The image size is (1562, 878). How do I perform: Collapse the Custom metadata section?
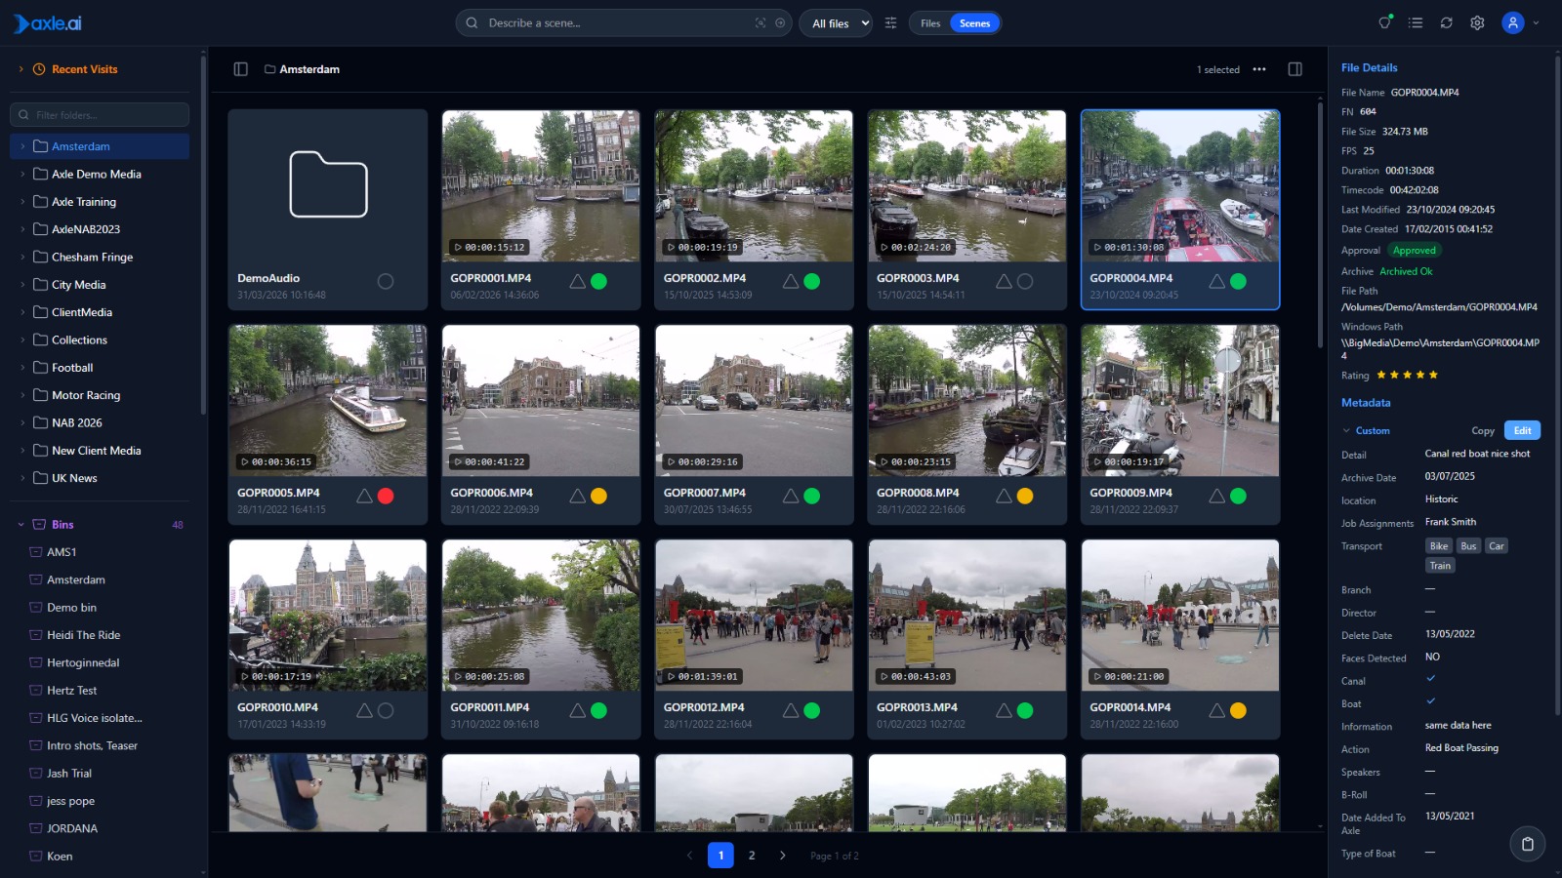pyautogui.click(x=1346, y=430)
